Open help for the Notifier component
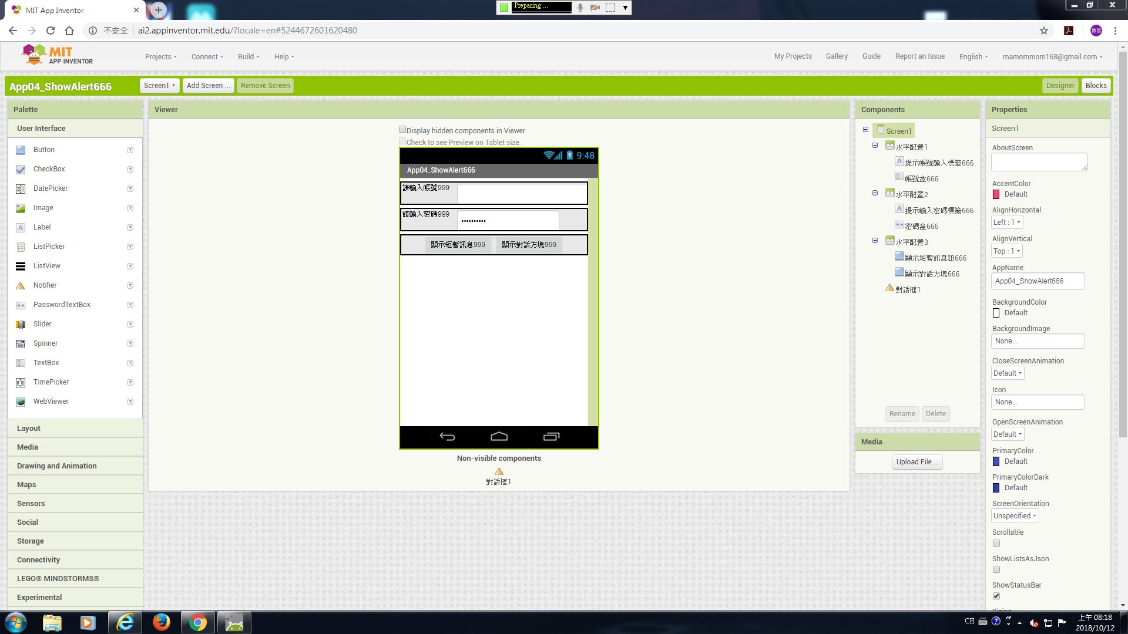This screenshot has width=1128, height=634. pos(130,286)
